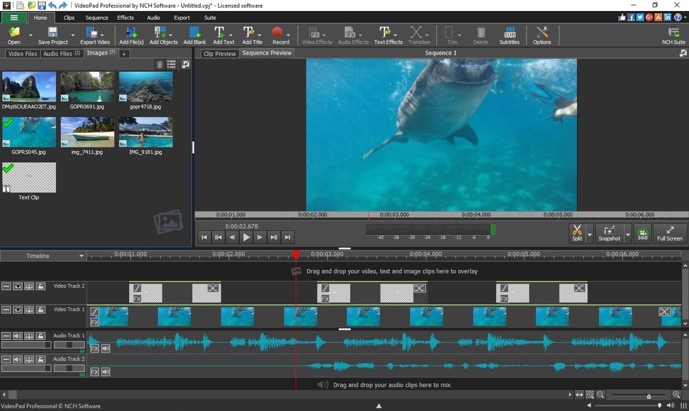Expand the Record options dropdown arrow
Viewport: 689px width, 411px height.
click(288, 34)
